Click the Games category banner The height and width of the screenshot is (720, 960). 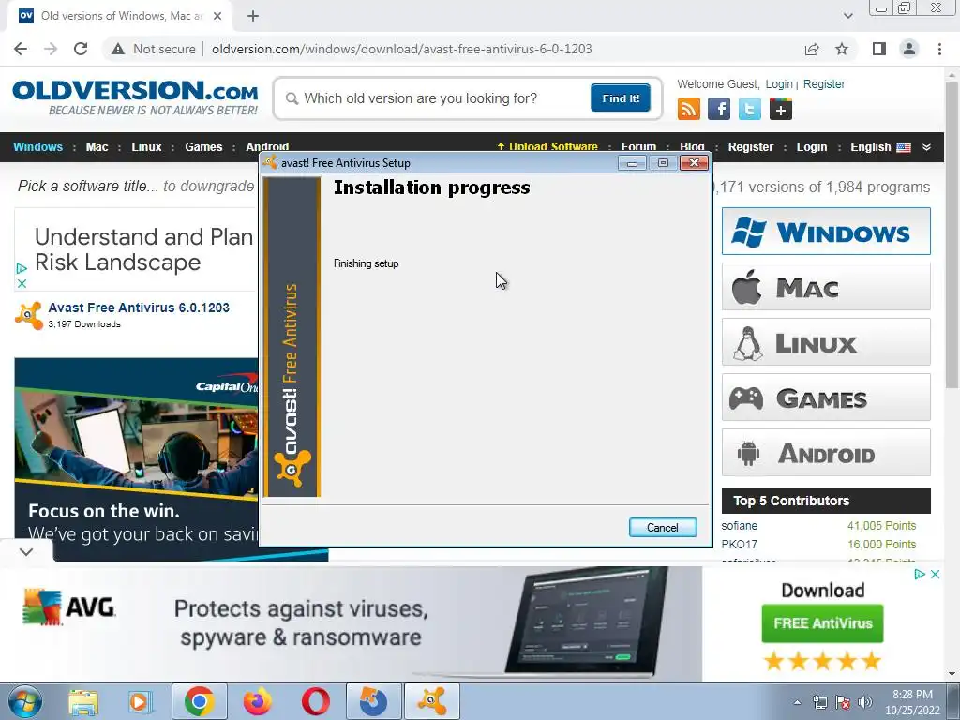[x=826, y=397]
